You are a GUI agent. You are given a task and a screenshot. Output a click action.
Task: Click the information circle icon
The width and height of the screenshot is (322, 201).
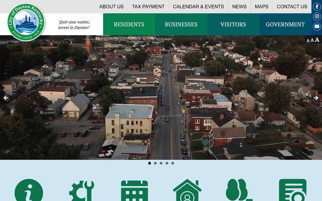pos(29,190)
